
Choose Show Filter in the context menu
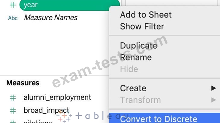[x=142, y=26]
